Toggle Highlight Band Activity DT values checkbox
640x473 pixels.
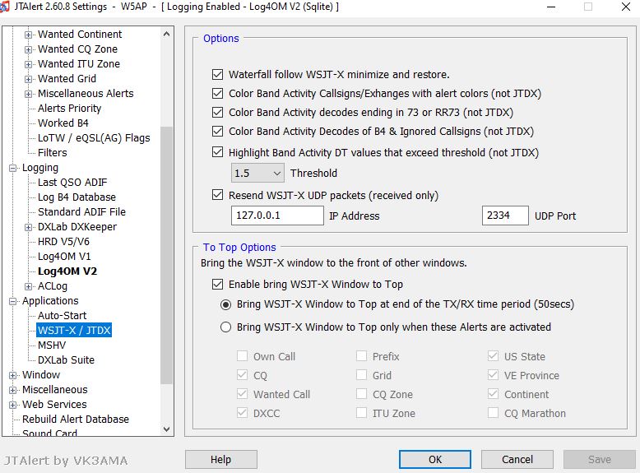tap(217, 152)
